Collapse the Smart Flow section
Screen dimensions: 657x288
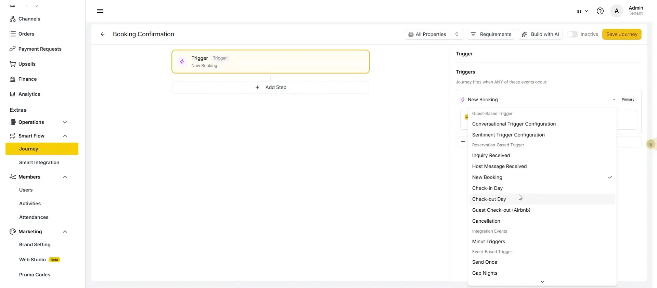tap(65, 136)
